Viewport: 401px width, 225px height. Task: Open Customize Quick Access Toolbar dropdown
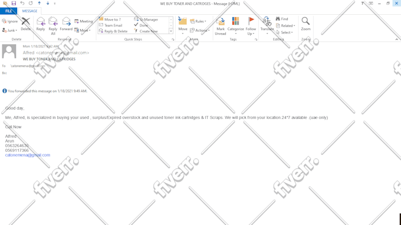[x=55, y=4]
